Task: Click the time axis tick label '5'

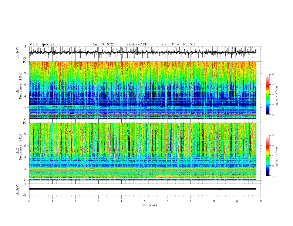Action: point(145,201)
